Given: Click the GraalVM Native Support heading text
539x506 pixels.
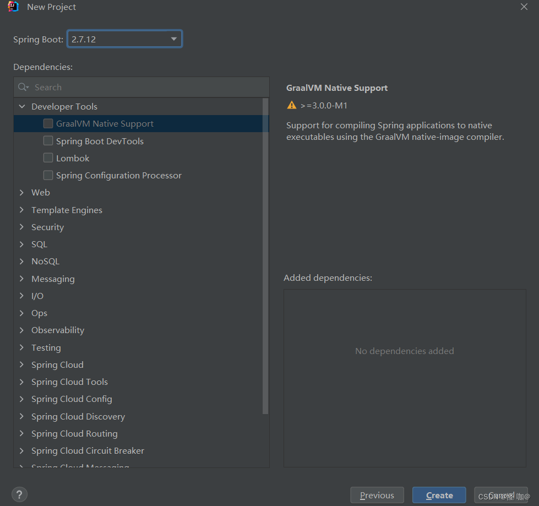Looking at the screenshot, I should click(x=337, y=88).
